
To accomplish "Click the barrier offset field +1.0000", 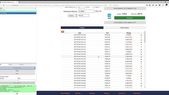I will (x=86, y=11).
